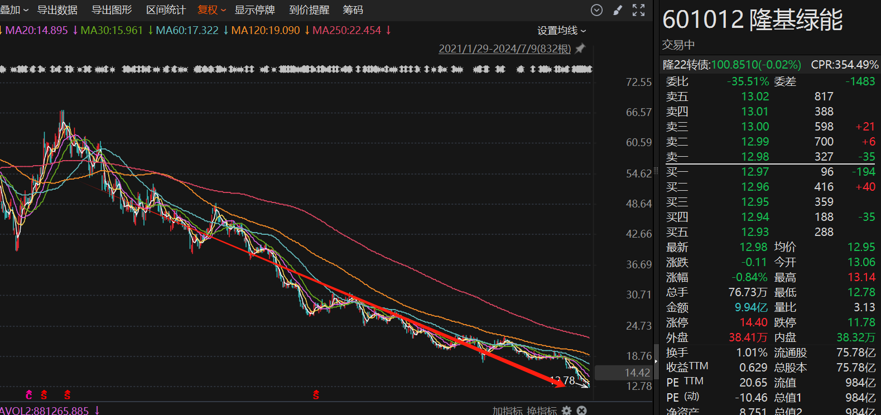
Task: Expand the 设置均线 moving average dropdown
Action: [562, 31]
